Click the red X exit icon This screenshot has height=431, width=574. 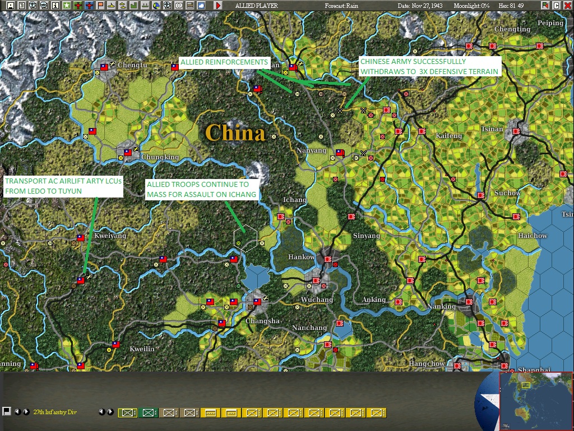tap(567, 6)
